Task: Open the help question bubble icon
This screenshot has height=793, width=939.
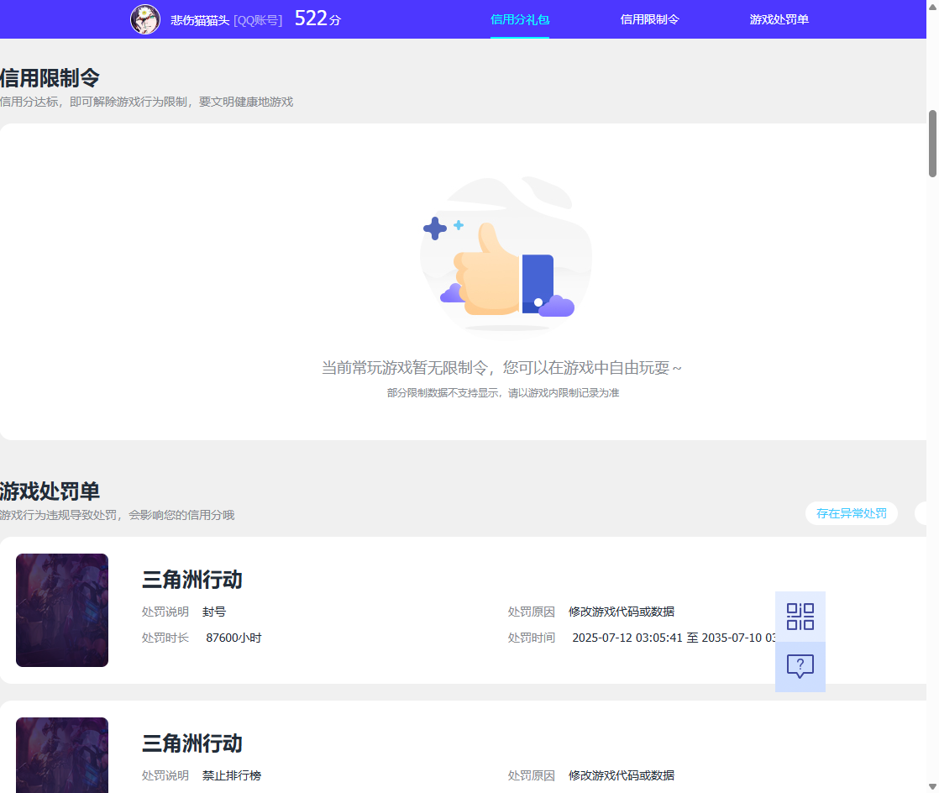Action: click(800, 667)
